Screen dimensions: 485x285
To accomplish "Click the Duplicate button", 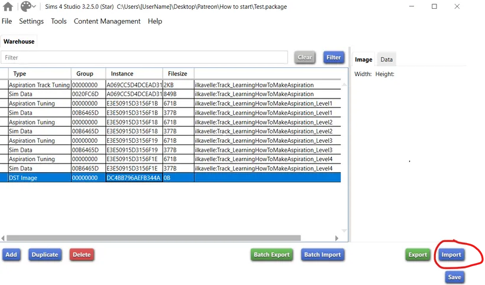I will 45,255.
